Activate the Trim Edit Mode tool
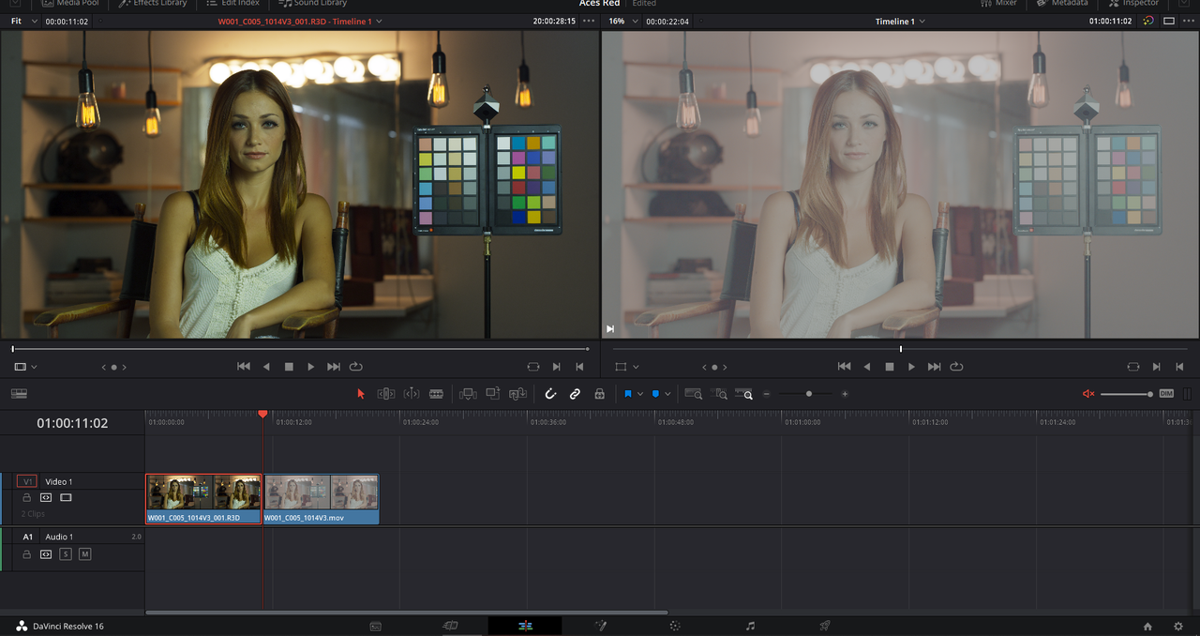The width and height of the screenshot is (1200, 636). (x=385, y=394)
